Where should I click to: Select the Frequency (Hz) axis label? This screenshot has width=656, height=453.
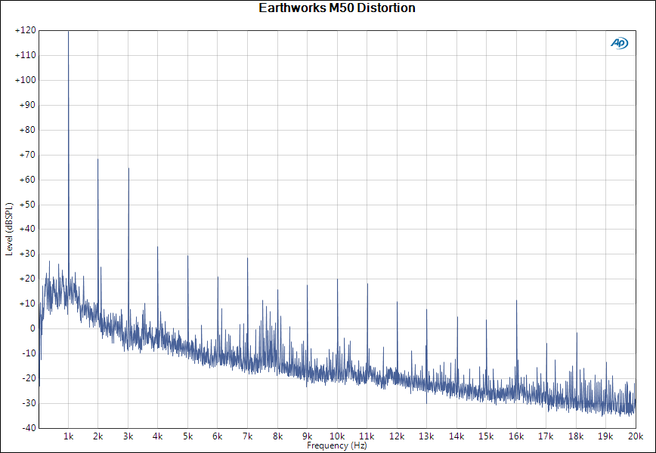pyautogui.click(x=337, y=445)
